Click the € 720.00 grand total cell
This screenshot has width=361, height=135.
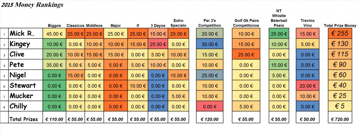coord(339,119)
